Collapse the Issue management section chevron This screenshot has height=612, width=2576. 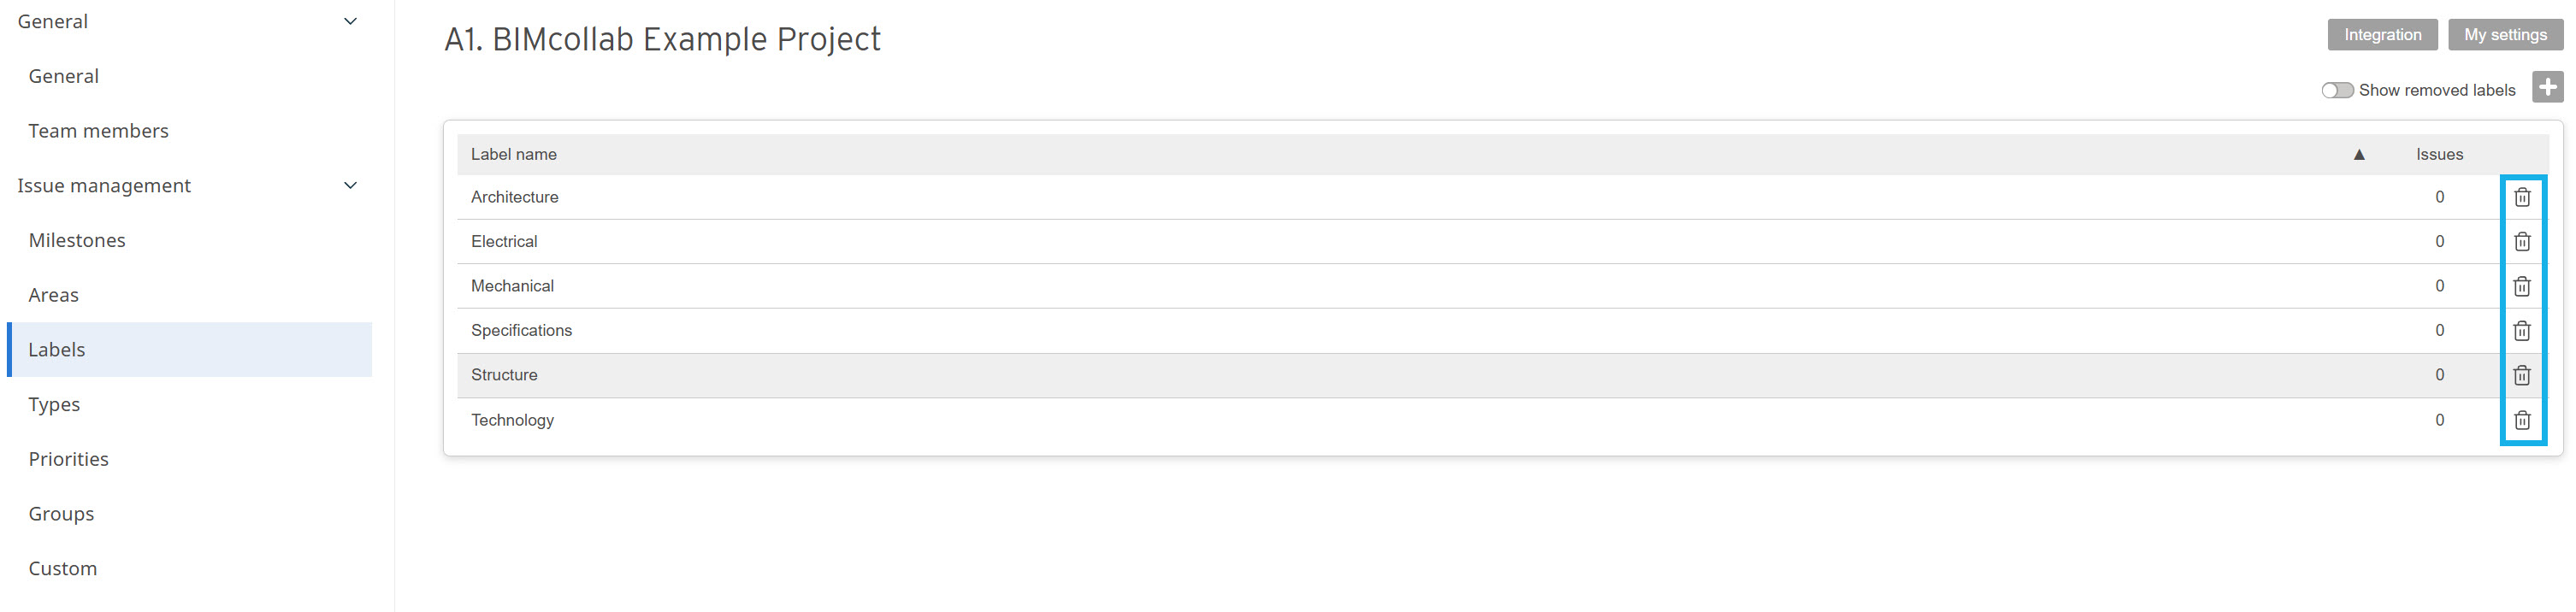tap(350, 185)
